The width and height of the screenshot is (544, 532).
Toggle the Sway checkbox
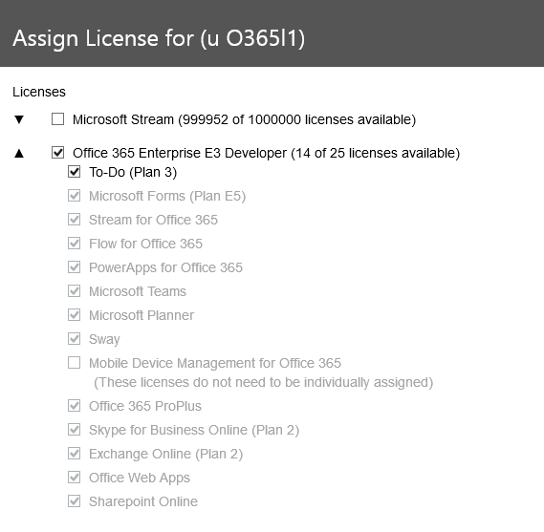[x=74, y=339]
